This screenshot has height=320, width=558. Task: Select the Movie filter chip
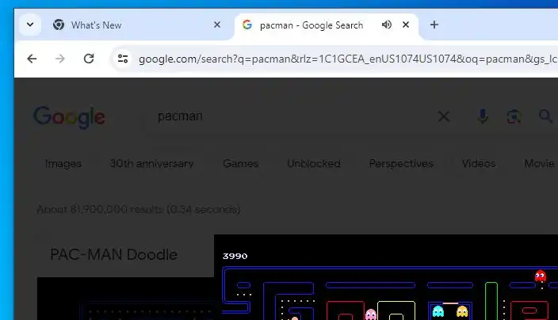point(539,163)
